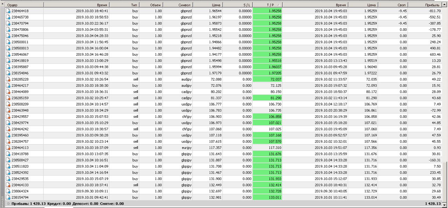Click the icon for order 238524392
The width and height of the screenshot is (448, 208).
[8, 173]
